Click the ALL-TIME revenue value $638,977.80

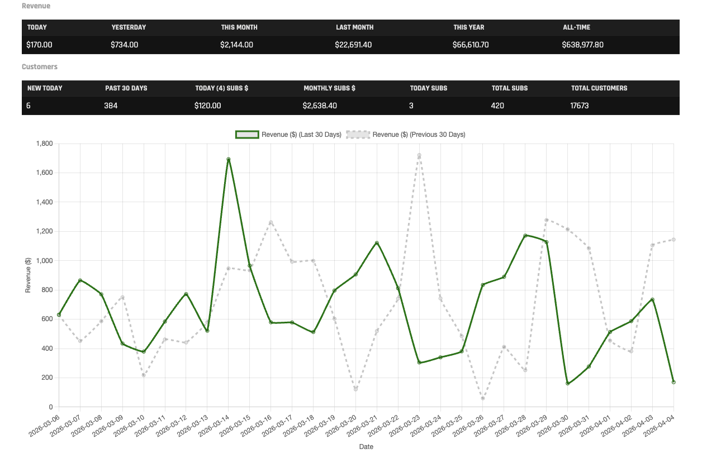coord(582,45)
